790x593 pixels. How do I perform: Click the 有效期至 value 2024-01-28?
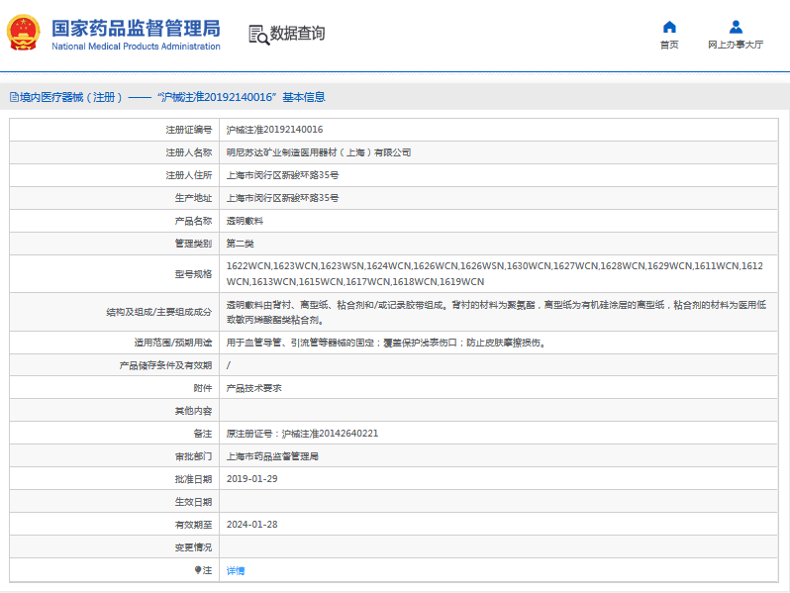click(x=251, y=525)
